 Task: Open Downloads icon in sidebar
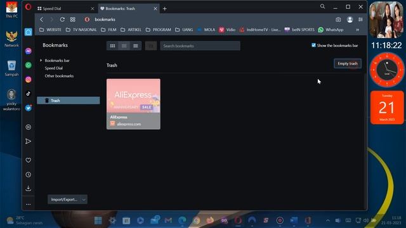click(28, 189)
